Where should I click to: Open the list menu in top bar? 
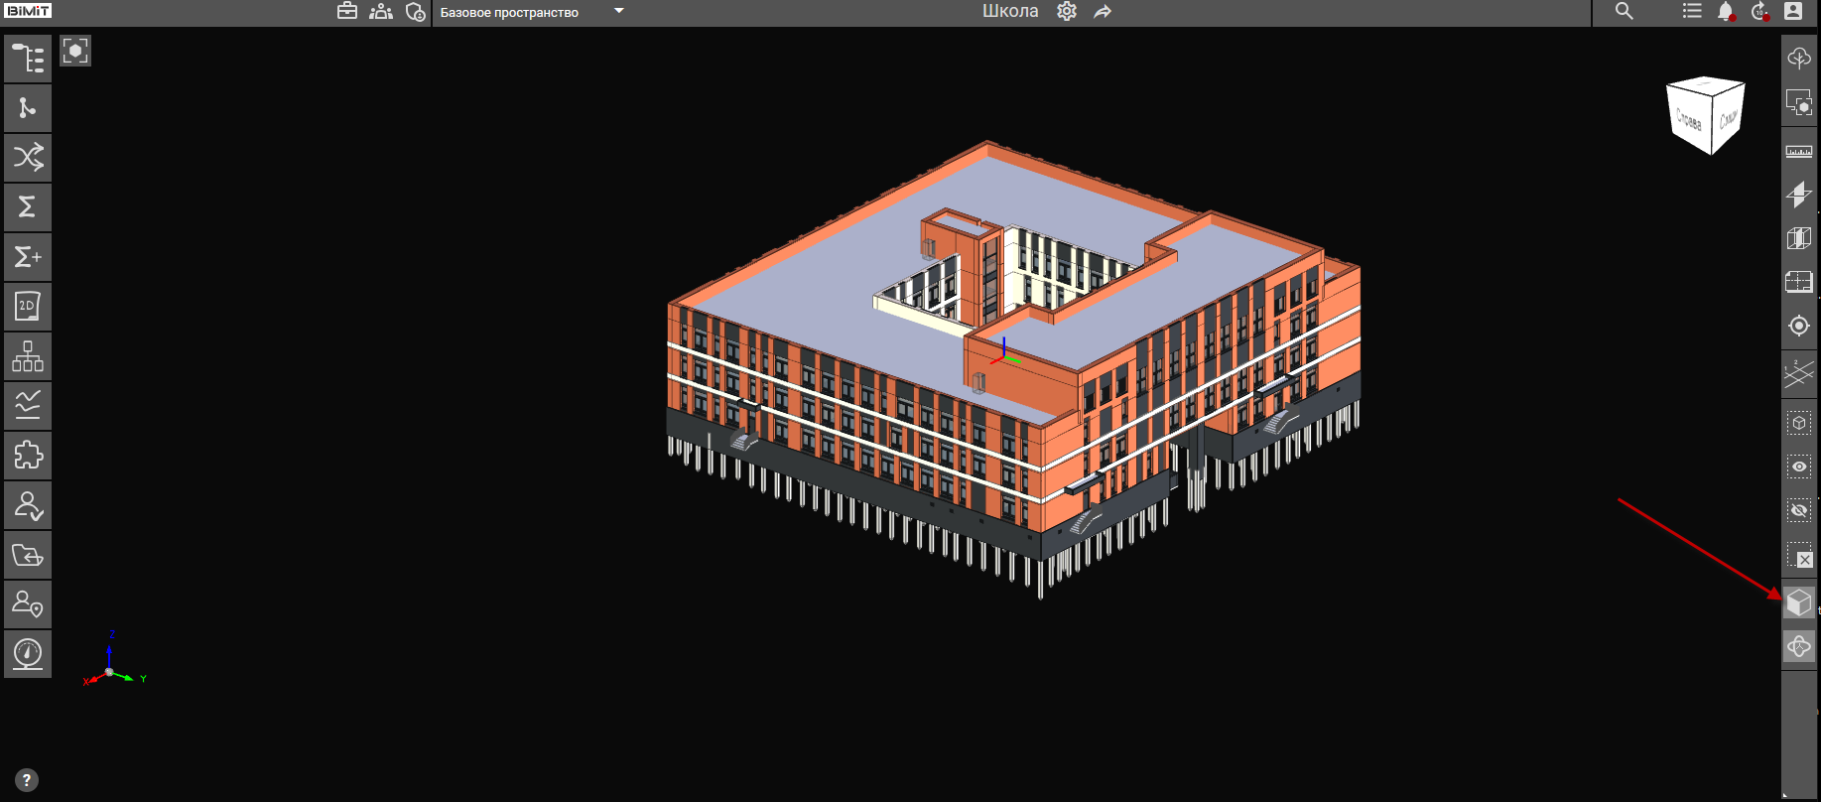click(1692, 12)
